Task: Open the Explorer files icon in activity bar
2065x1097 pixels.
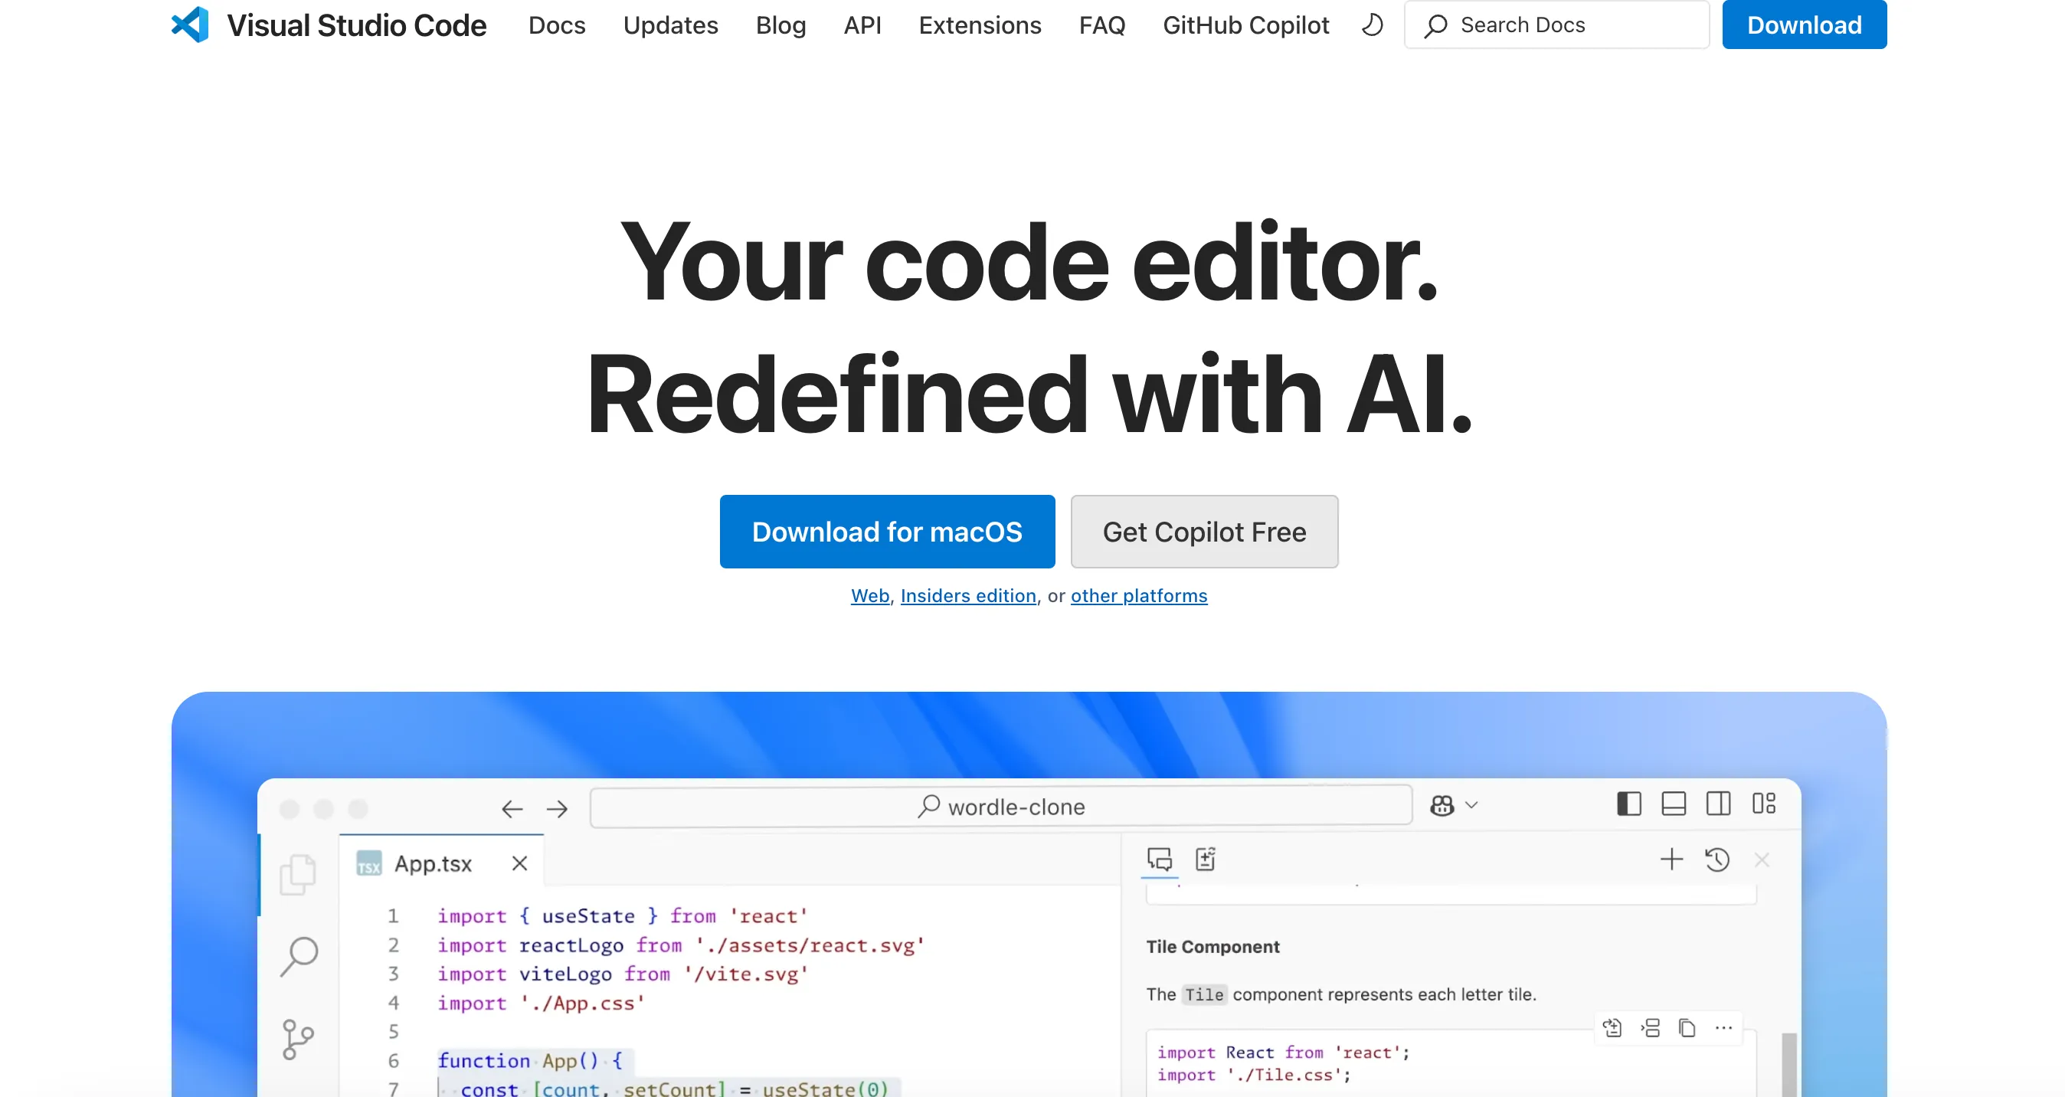Action: click(298, 874)
